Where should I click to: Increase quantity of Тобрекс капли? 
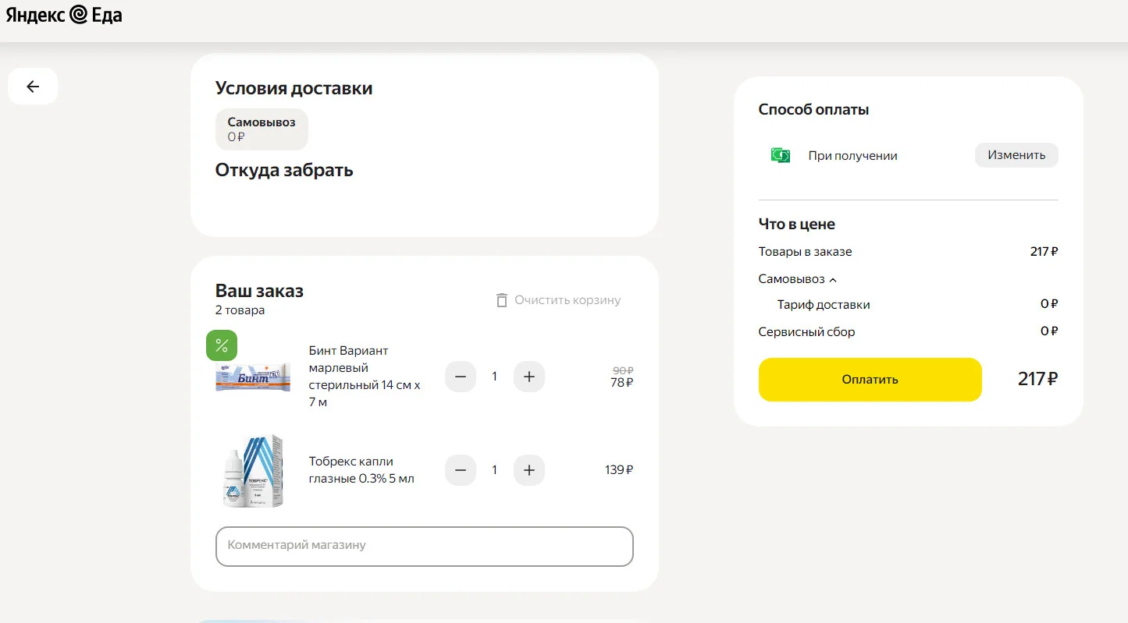tap(529, 470)
